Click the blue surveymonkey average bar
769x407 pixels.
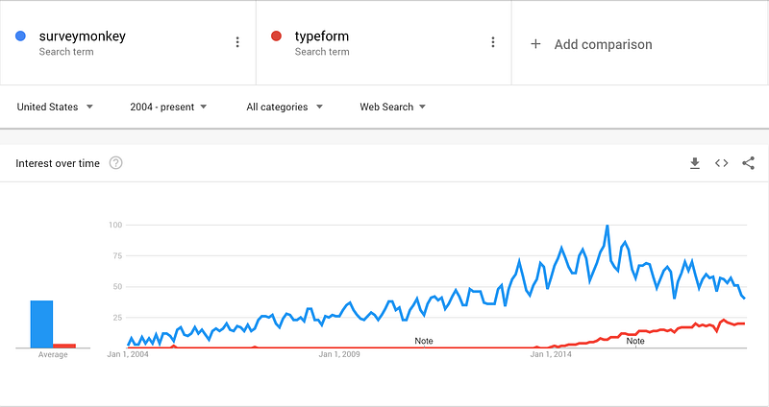[x=41, y=324]
